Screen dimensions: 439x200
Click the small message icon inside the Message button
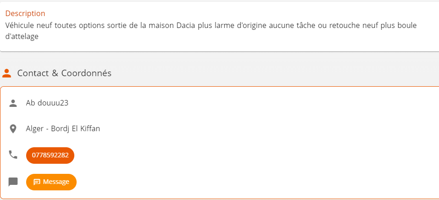37,182
